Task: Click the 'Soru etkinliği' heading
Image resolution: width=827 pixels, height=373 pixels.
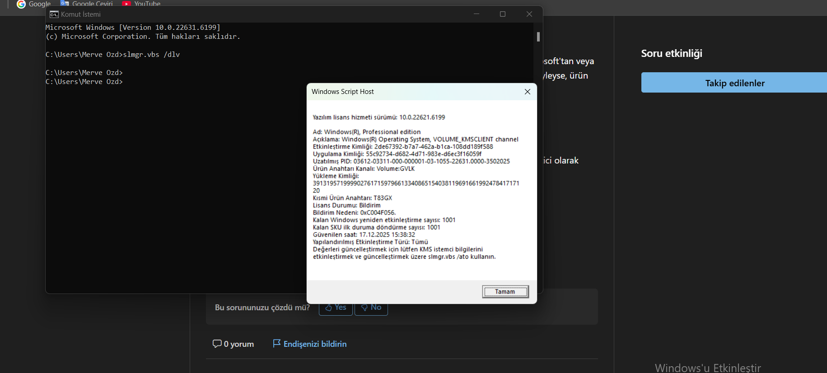Action: (x=672, y=53)
